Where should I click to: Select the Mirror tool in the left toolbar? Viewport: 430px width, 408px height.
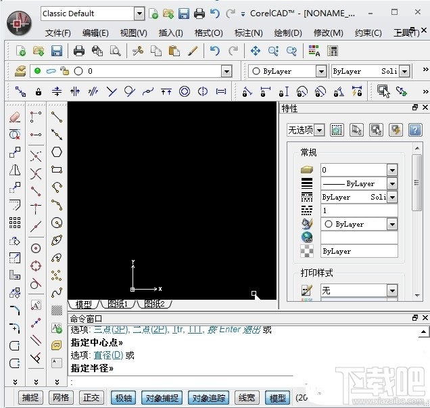click(15, 170)
